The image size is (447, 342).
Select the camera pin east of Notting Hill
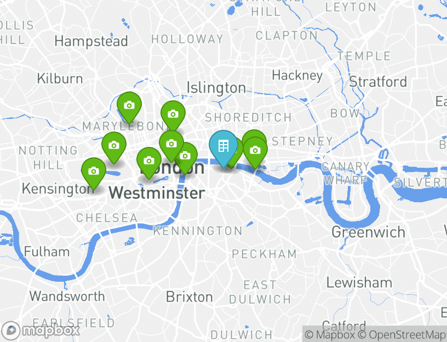pos(114,146)
